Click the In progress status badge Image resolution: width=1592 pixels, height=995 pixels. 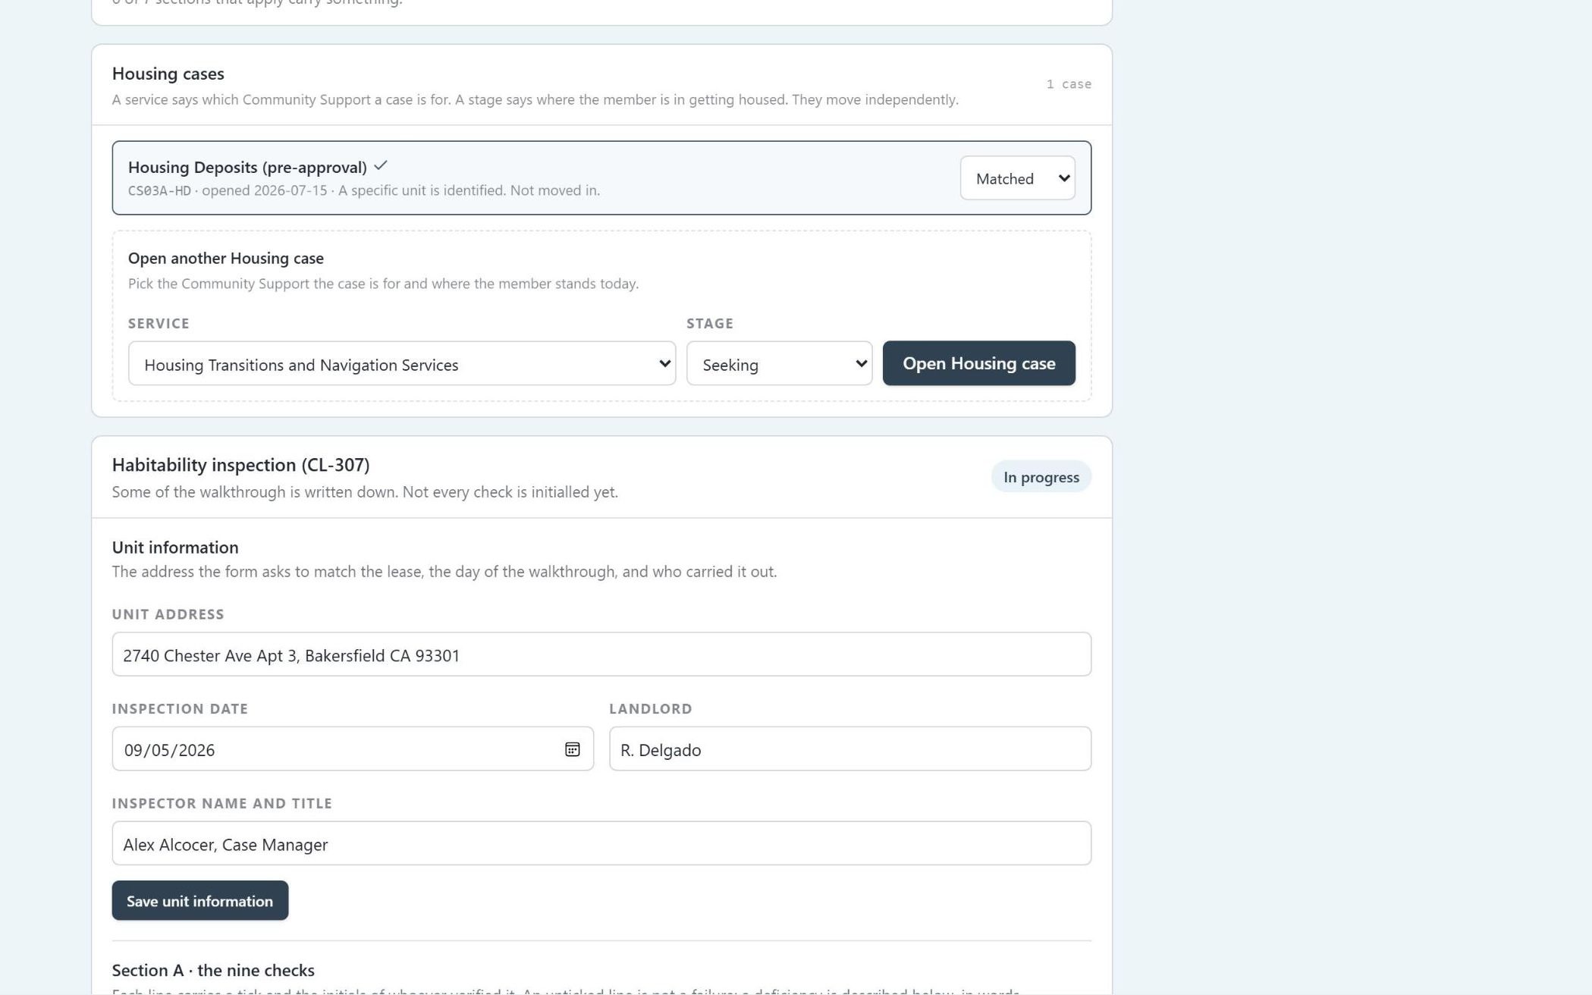1041,477
